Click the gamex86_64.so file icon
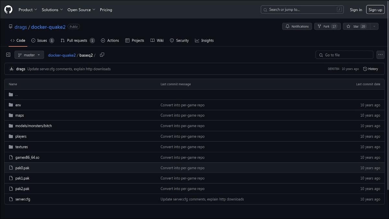389x219 pixels. [11, 157]
